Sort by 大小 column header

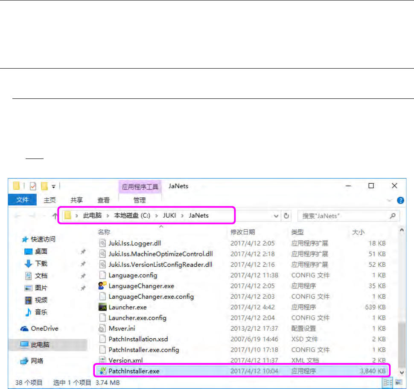coord(358,232)
